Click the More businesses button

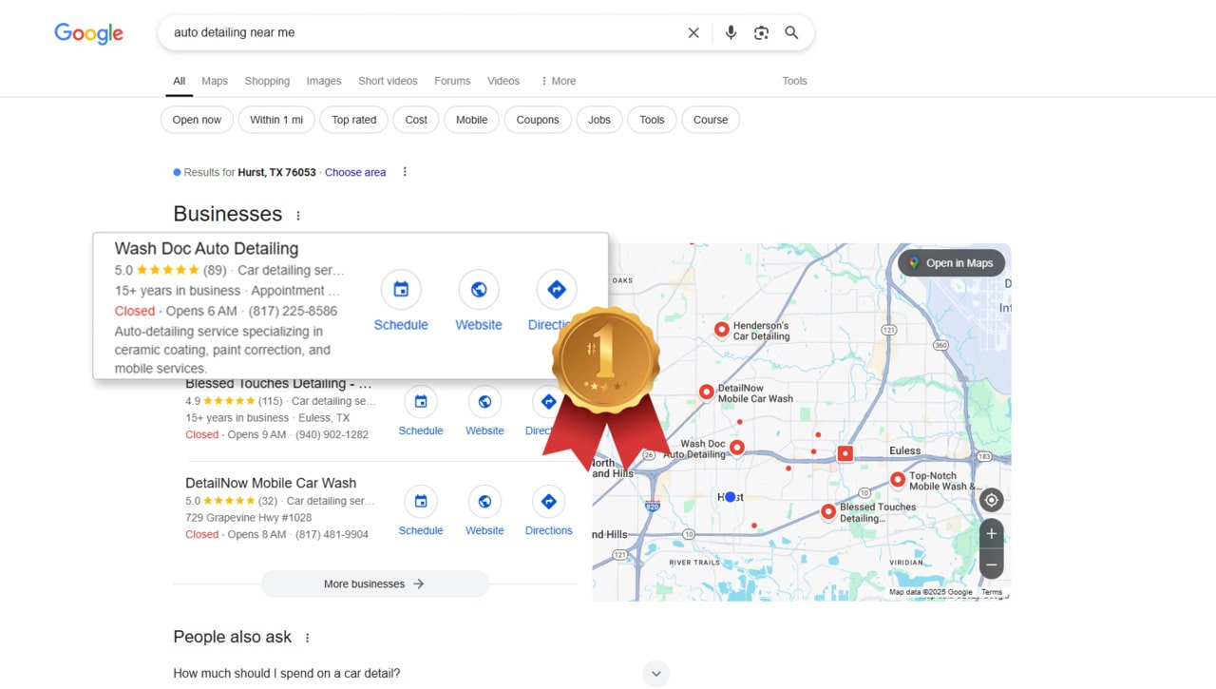pyautogui.click(x=374, y=584)
